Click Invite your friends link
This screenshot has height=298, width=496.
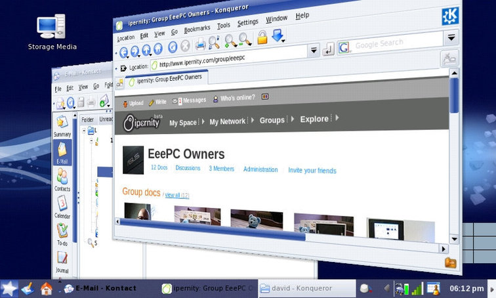tap(312, 171)
